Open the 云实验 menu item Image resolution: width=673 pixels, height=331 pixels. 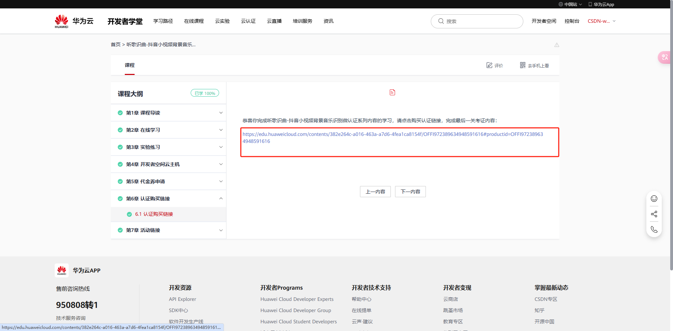point(222,21)
